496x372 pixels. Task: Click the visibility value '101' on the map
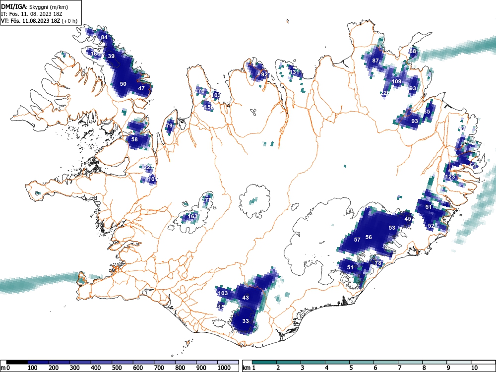(x=152, y=179)
